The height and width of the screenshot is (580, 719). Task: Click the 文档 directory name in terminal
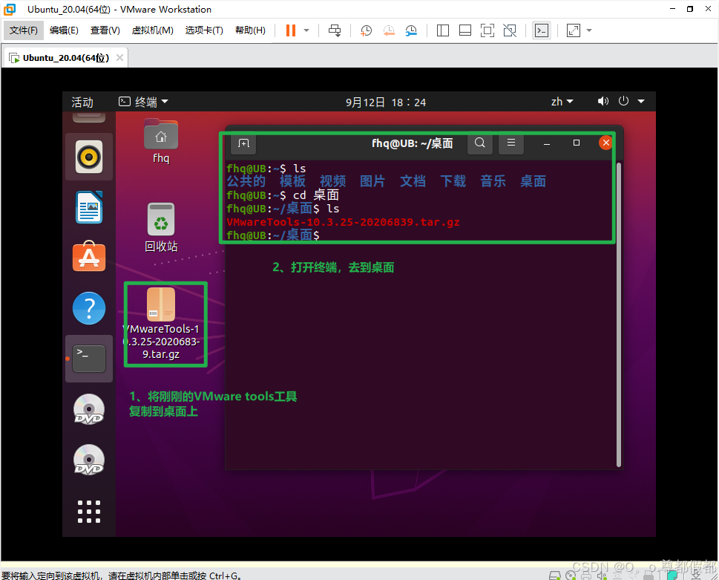pos(413,181)
